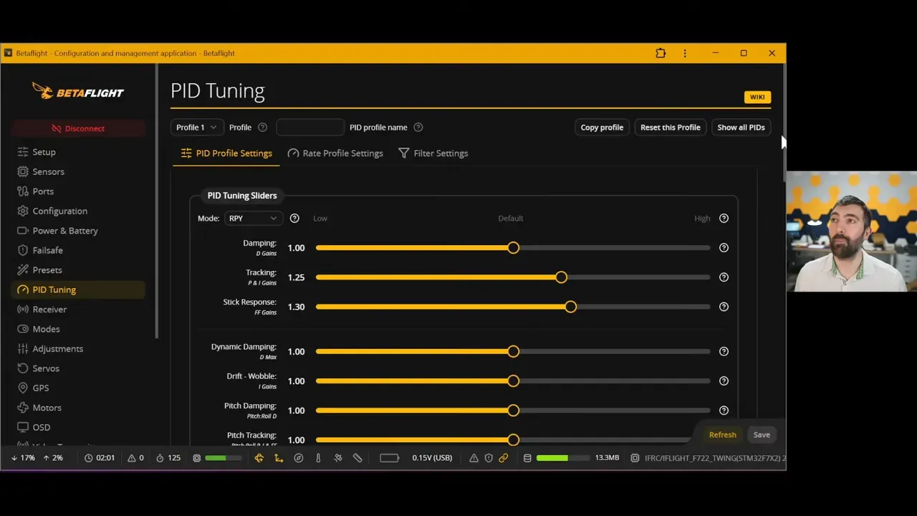Click the battery icon in status bar
This screenshot has width=917, height=516.
389,458
